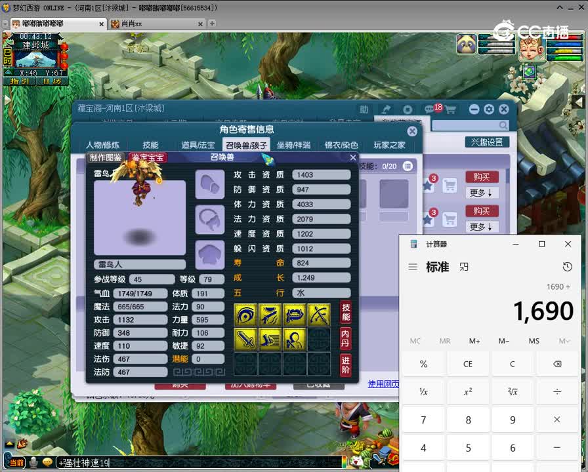Click the first pet skill icon (eye)

click(245, 315)
